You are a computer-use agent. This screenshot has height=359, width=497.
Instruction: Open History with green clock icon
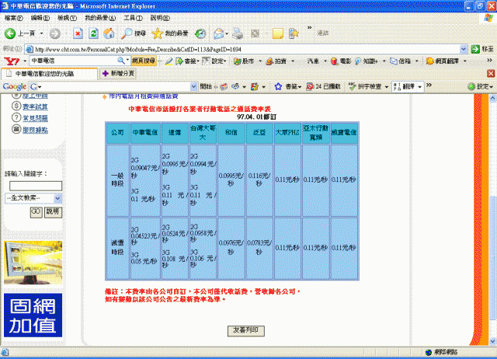point(200,33)
